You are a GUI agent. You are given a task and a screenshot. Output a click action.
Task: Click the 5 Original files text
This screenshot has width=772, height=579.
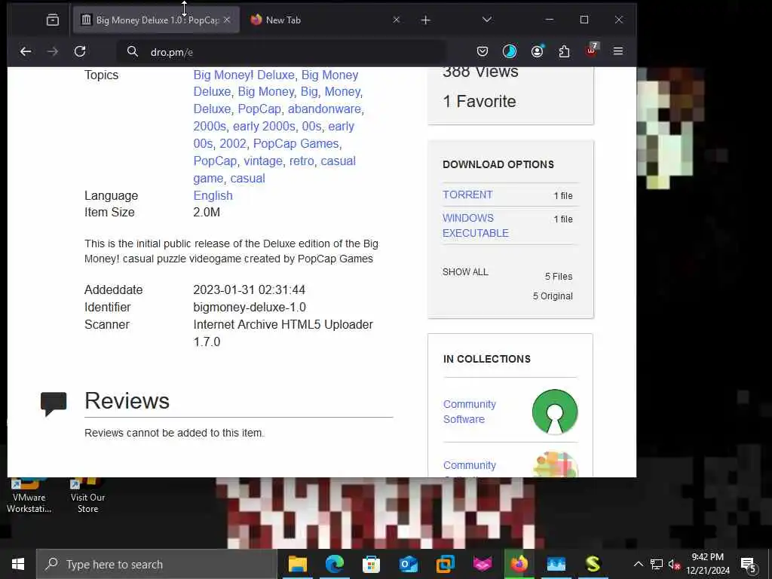coord(553,296)
